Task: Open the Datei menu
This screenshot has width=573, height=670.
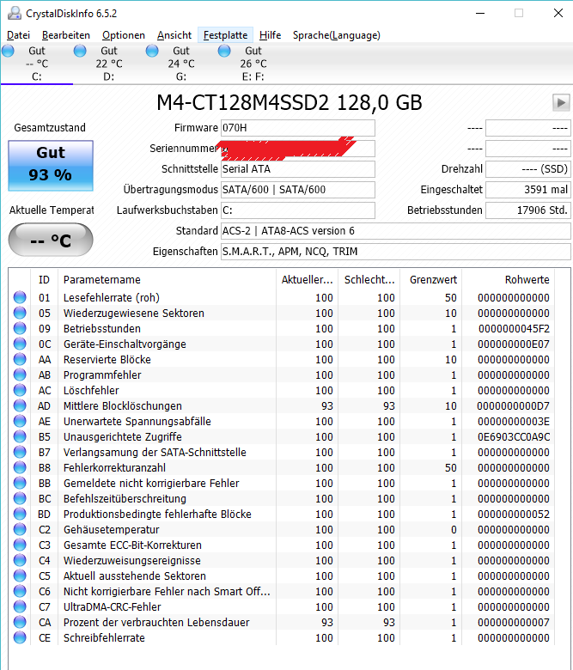Action: (x=18, y=35)
